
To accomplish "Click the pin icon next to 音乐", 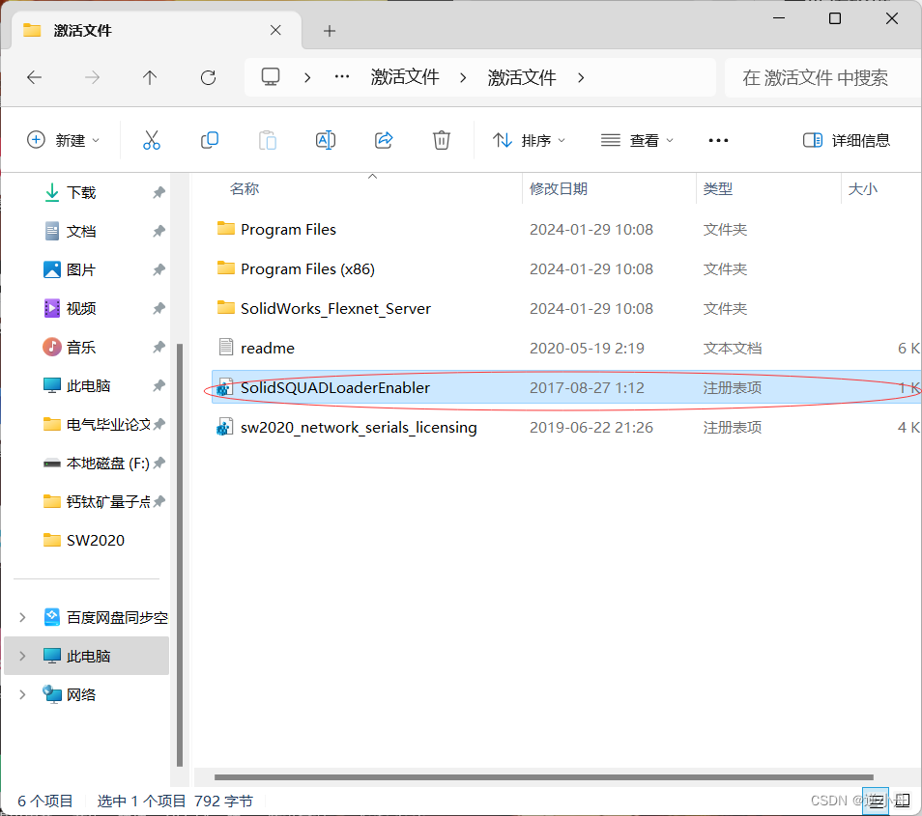I will pos(158,348).
